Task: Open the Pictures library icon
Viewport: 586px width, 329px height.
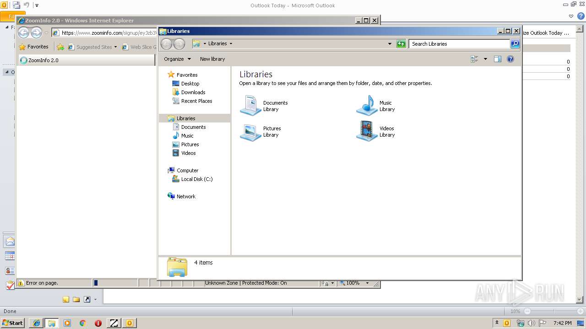Action: (250, 132)
